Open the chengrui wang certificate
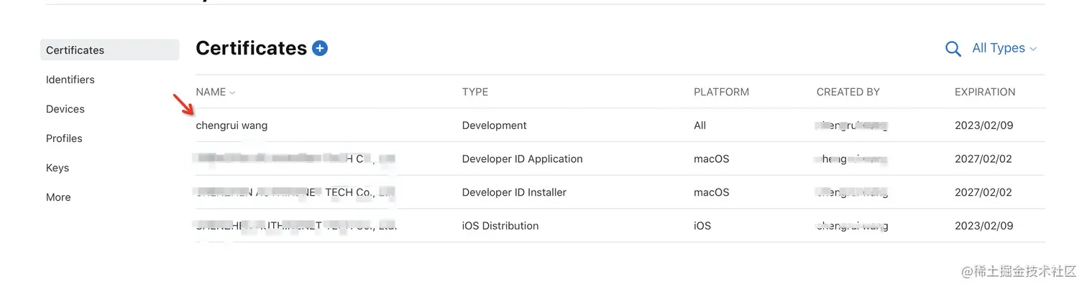 click(x=231, y=125)
